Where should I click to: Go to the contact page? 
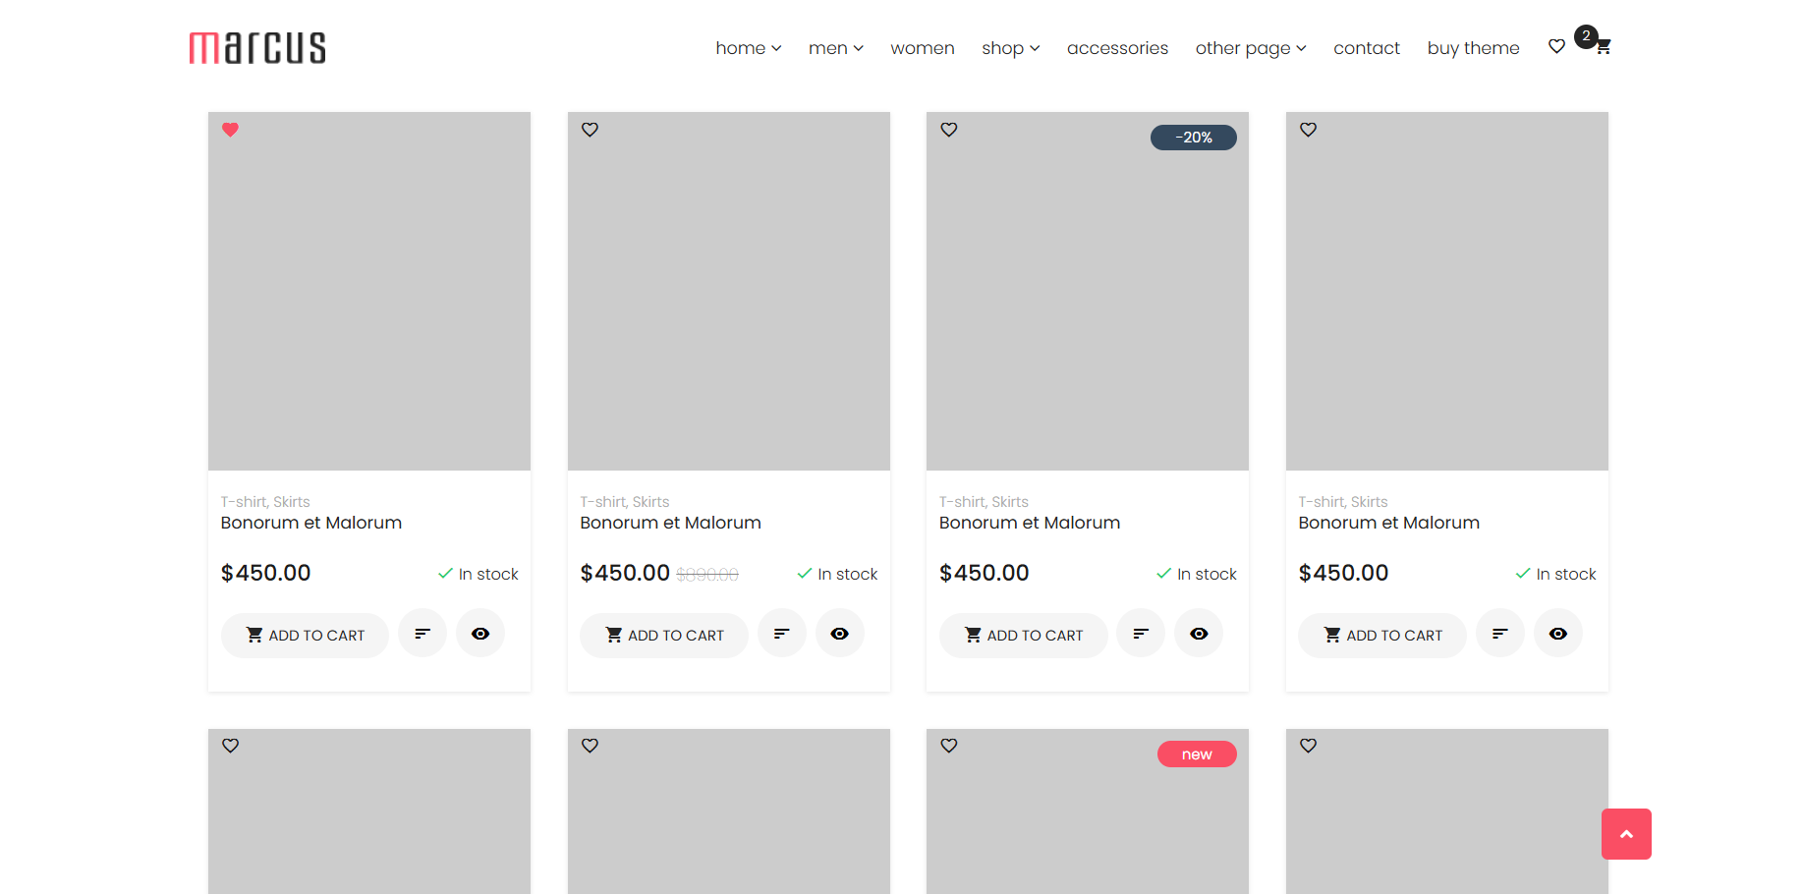coord(1367,47)
